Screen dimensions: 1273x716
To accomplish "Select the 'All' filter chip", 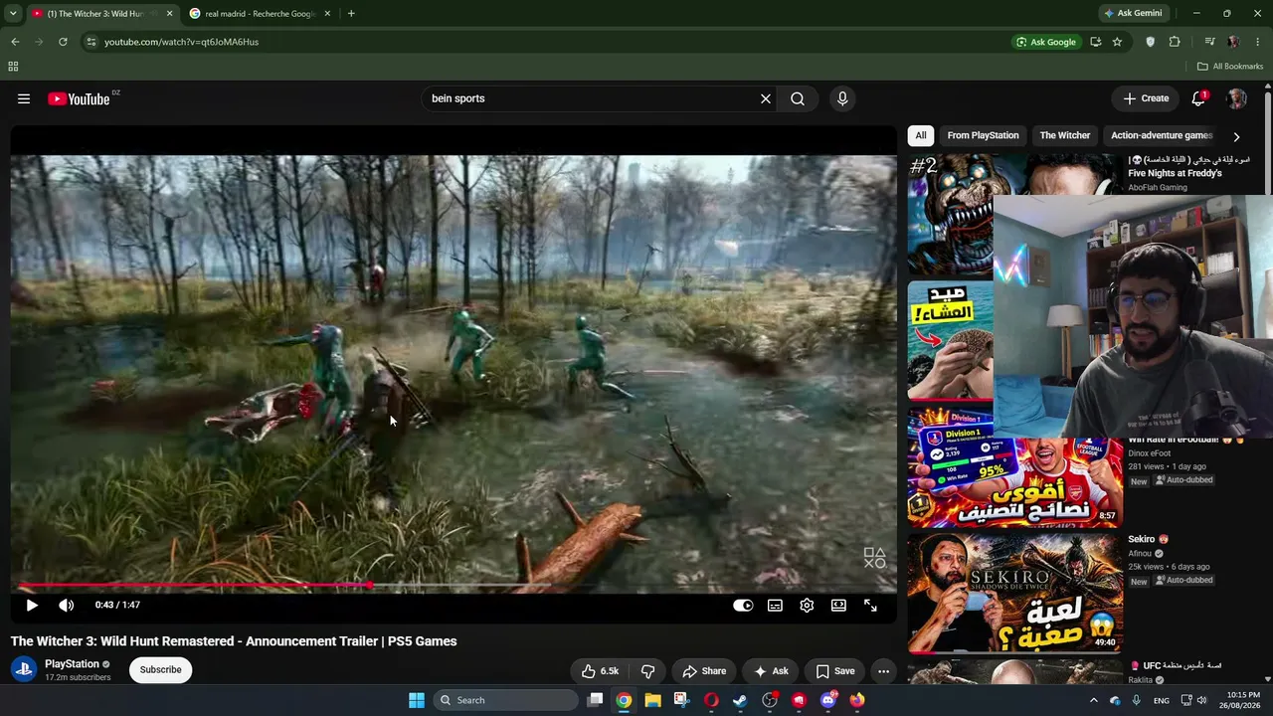I will [x=921, y=135].
